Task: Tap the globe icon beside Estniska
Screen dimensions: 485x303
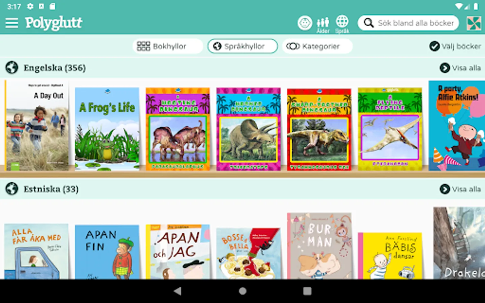Action: (x=12, y=189)
